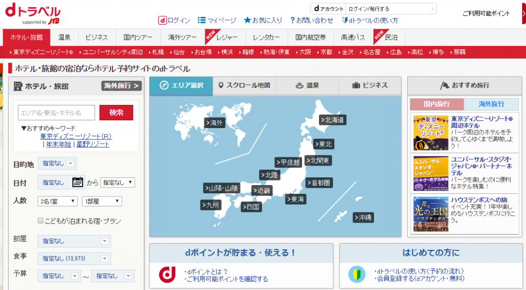
Task: Click the 海外旅行 > button
Action: tap(121, 86)
